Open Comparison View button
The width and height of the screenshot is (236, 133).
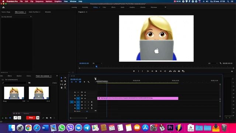click(183, 71)
